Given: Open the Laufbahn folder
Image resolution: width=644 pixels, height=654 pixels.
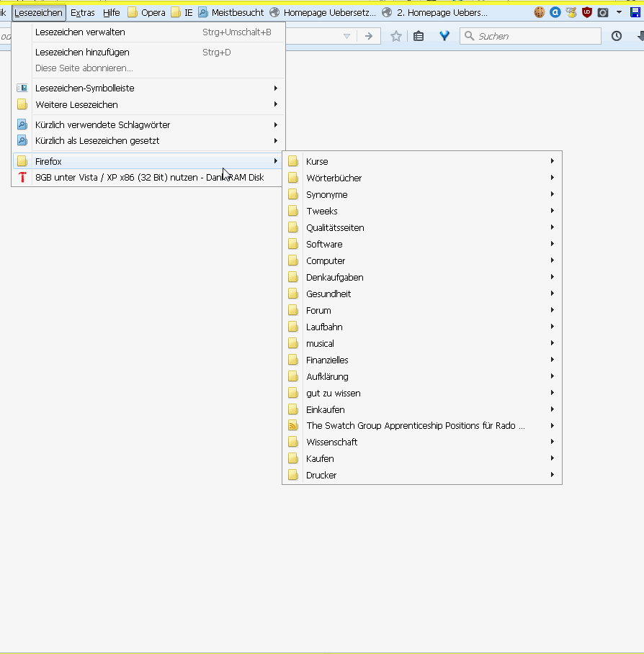Looking at the screenshot, I should pos(422,327).
